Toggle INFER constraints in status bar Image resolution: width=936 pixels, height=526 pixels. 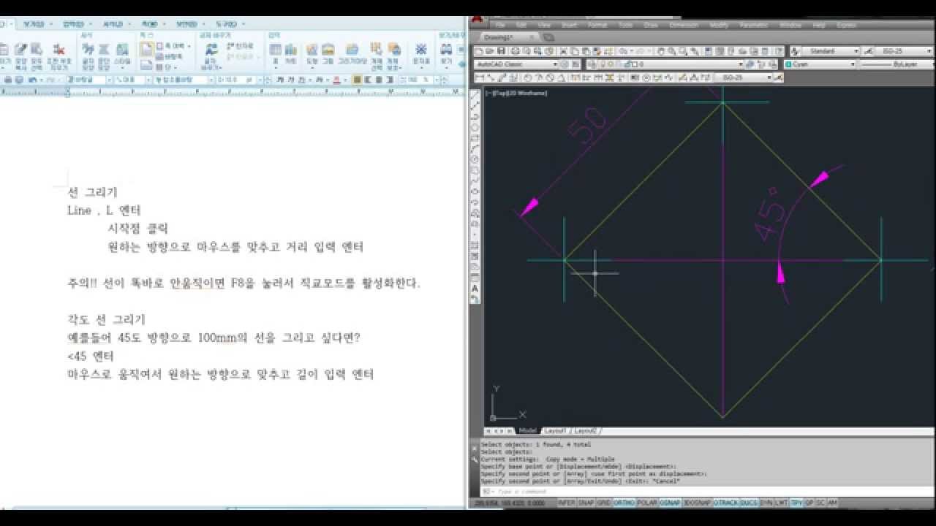(567, 503)
